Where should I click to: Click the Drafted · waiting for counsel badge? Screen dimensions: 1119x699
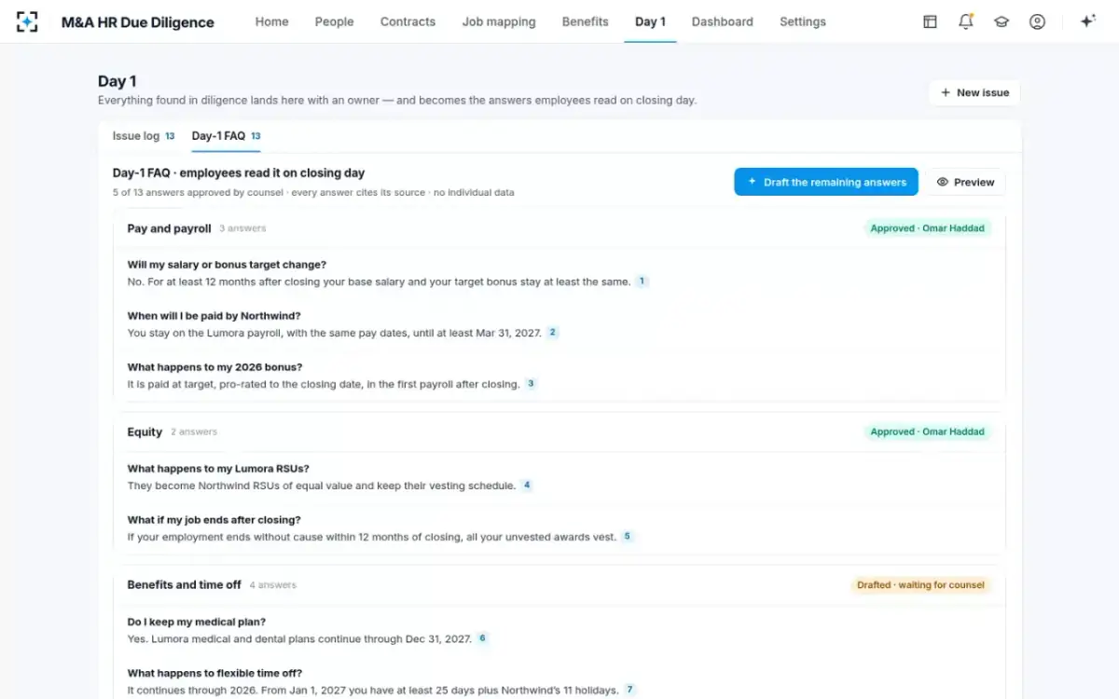[x=920, y=585]
